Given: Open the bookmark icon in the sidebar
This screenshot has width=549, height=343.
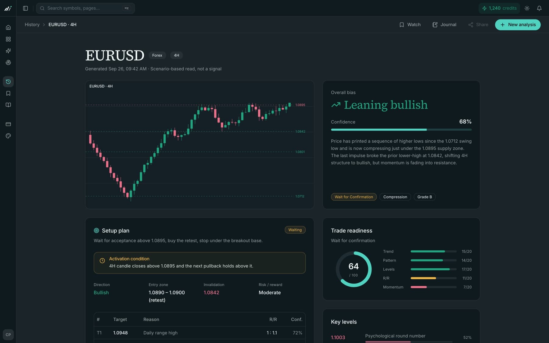Looking at the screenshot, I should pos(8,93).
